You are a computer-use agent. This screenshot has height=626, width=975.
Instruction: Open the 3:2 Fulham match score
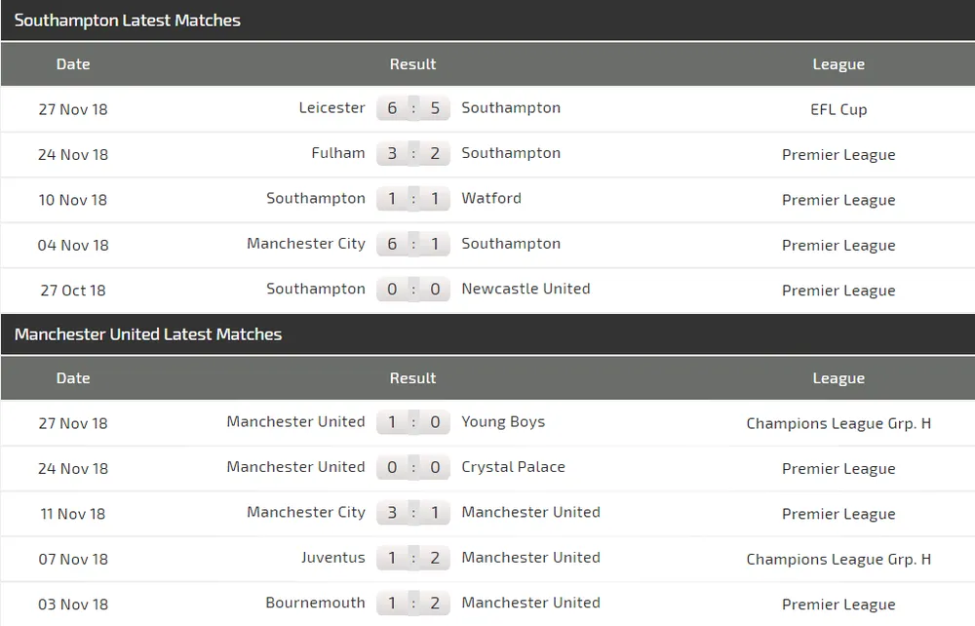tap(413, 153)
